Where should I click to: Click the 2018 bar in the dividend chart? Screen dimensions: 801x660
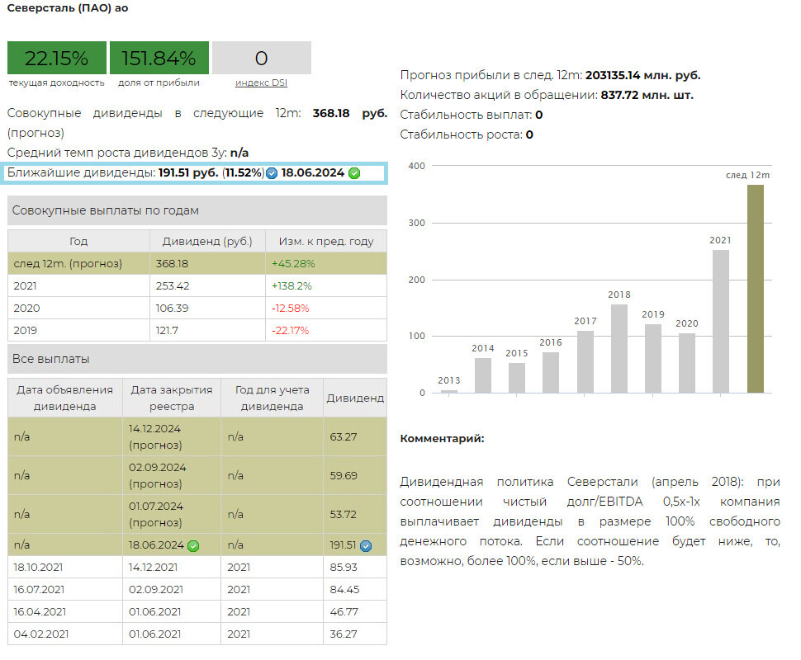[x=619, y=348]
